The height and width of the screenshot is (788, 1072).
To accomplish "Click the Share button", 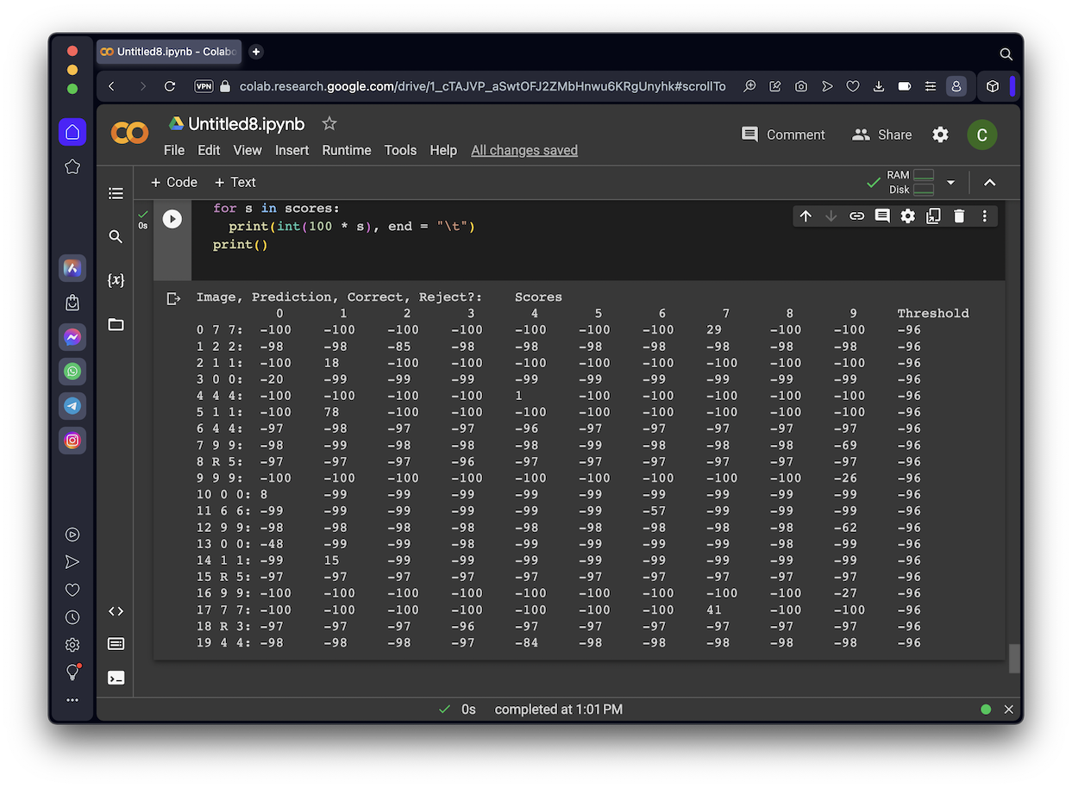I will click(x=881, y=134).
